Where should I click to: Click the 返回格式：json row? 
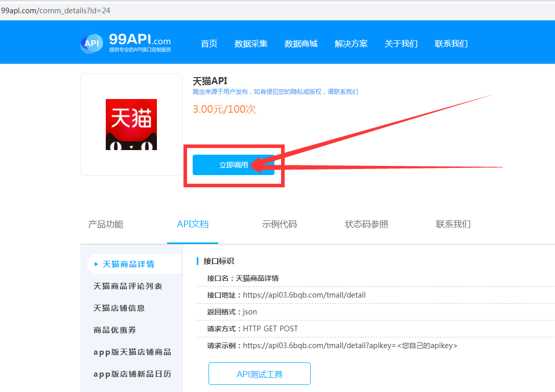376,312
